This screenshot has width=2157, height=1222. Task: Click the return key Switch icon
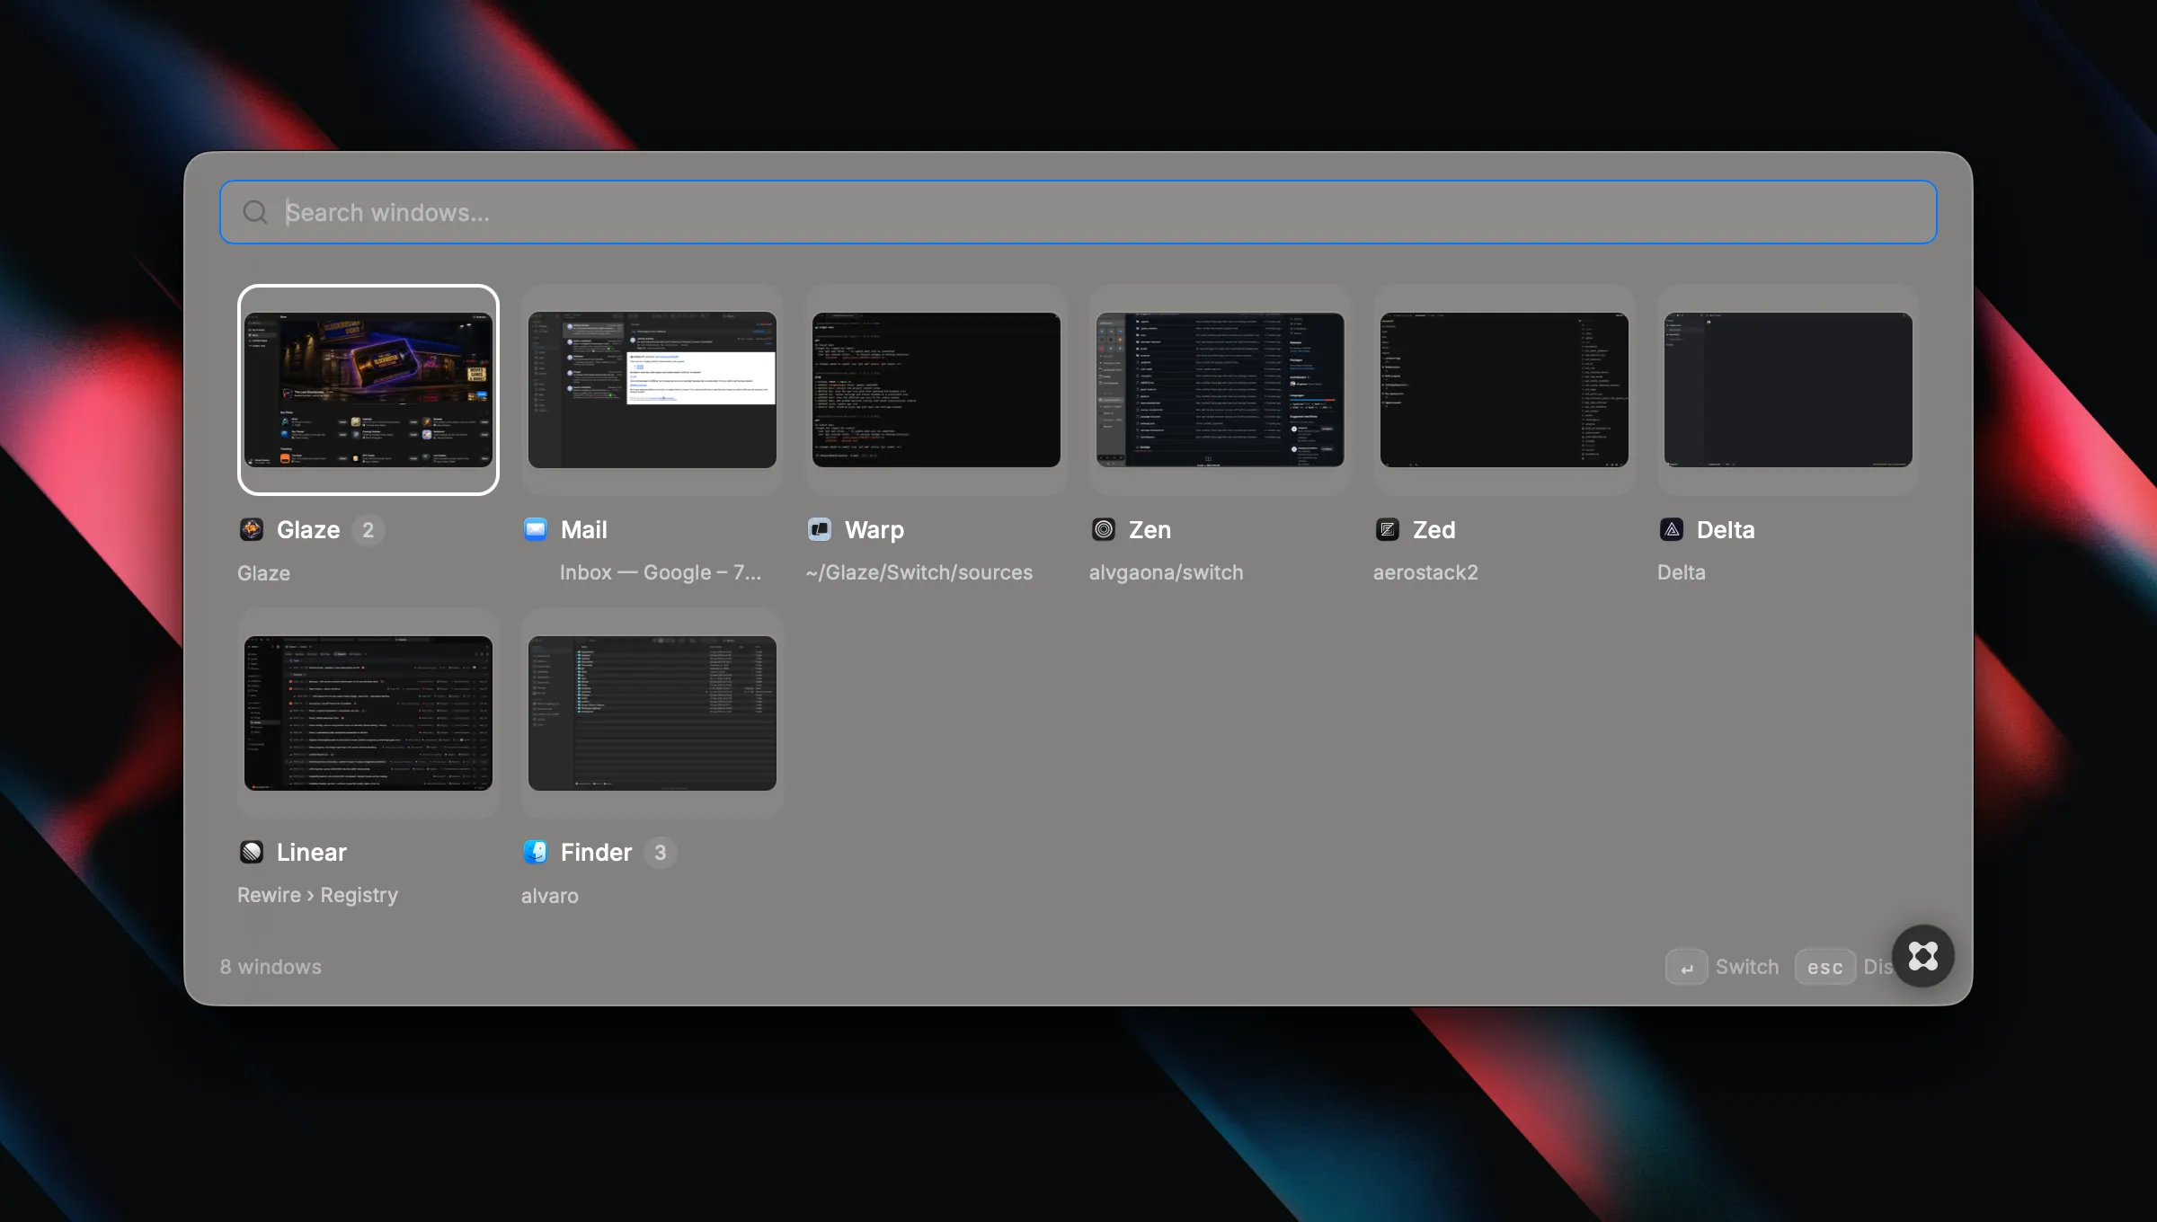point(1687,968)
